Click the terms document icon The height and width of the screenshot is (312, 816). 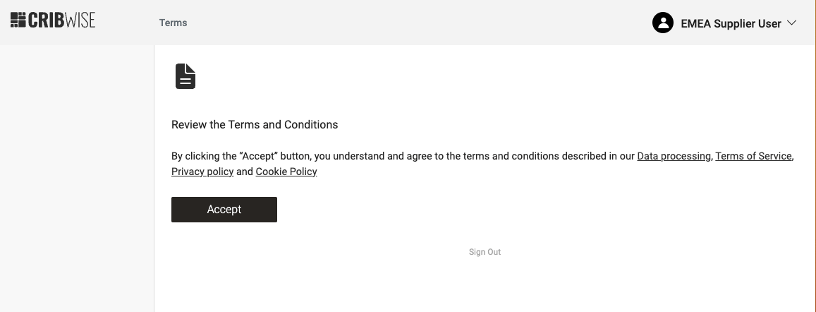click(185, 76)
